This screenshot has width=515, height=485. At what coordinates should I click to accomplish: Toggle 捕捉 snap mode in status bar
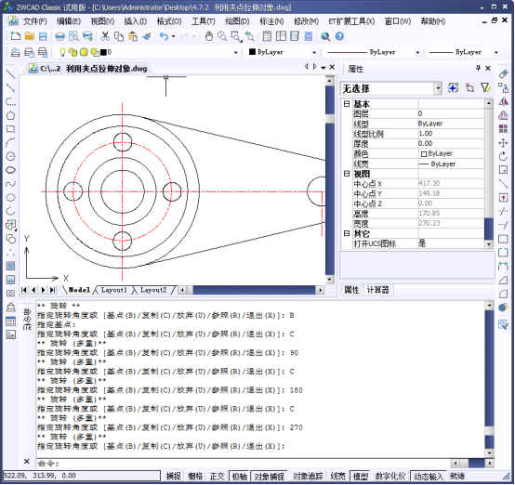[x=174, y=476]
